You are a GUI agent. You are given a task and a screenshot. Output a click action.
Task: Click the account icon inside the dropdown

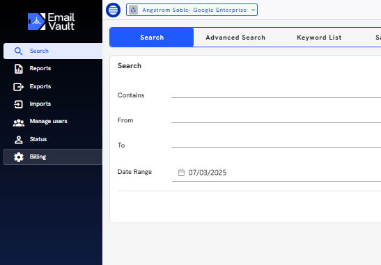click(x=133, y=10)
